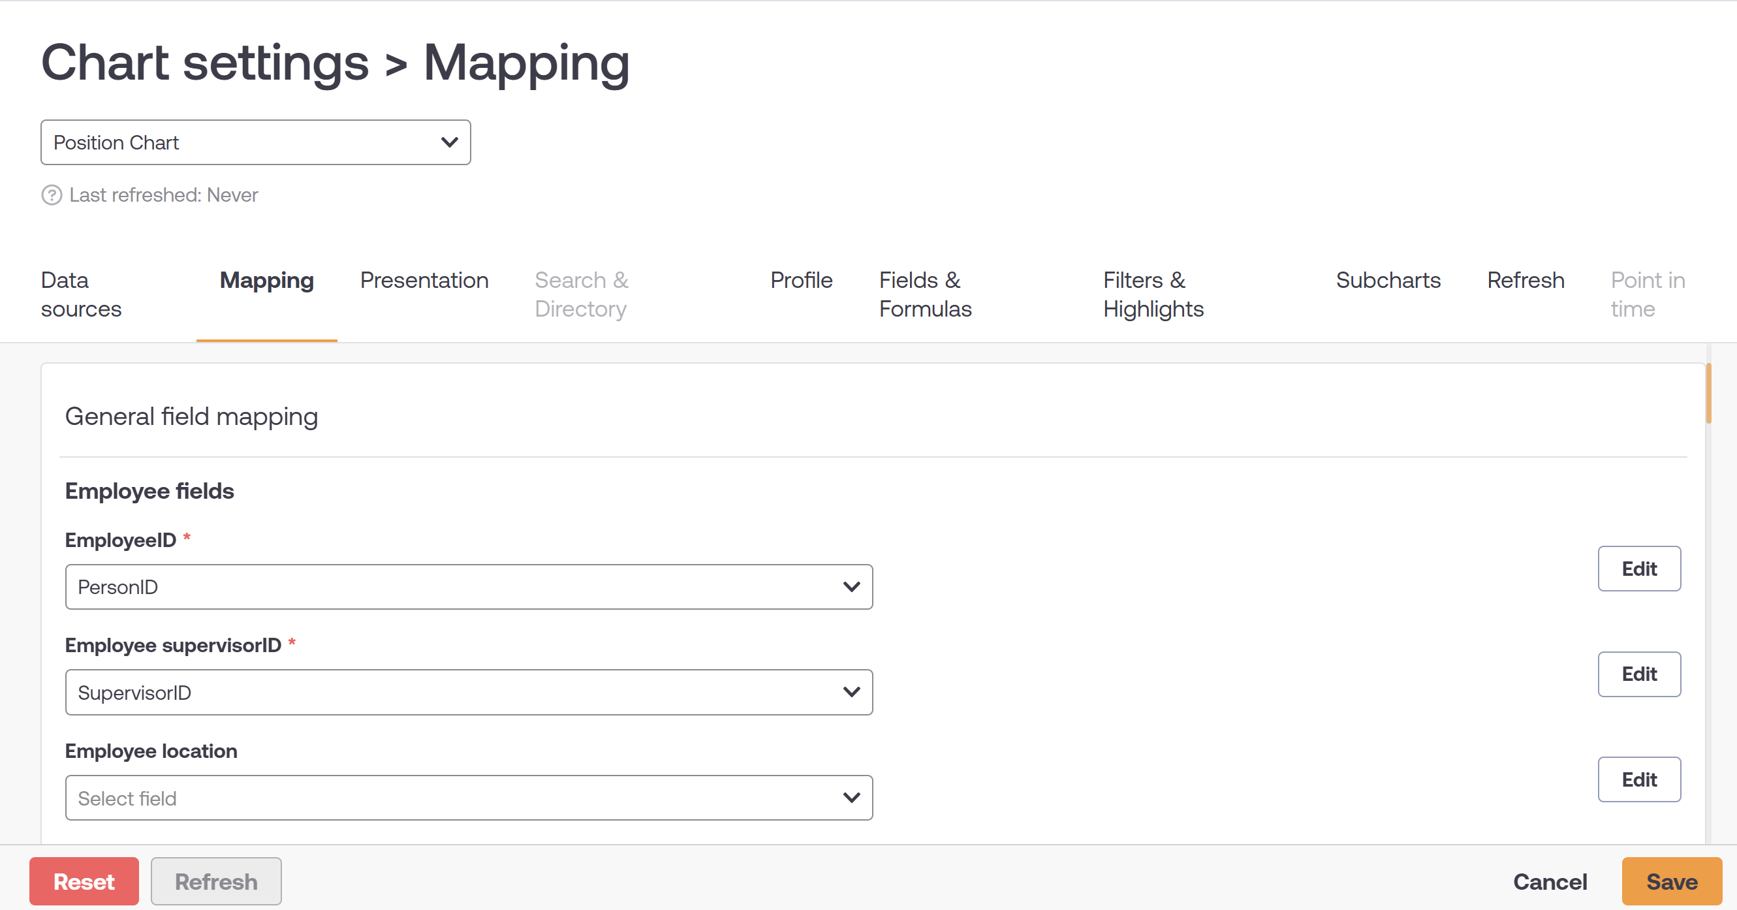Open the Filters & Highlights tab
The height and width of the screenshot is (910, 1737).
point(1152,295)
